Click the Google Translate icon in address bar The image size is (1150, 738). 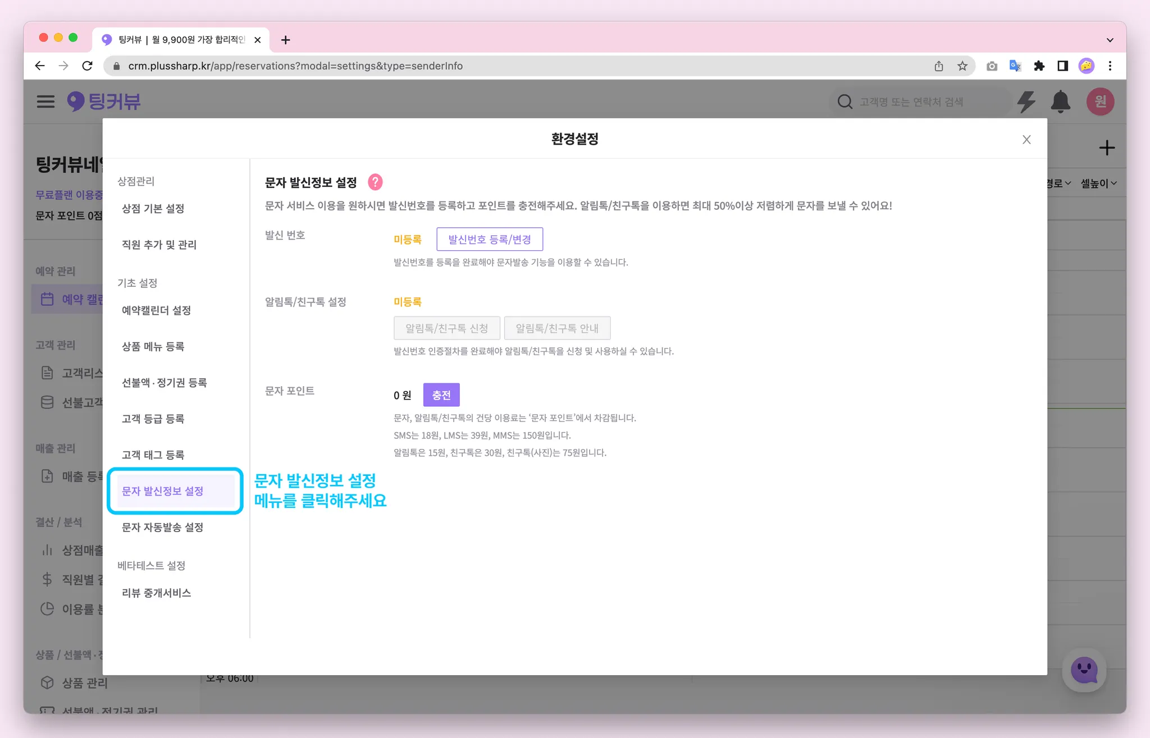coord(1015,66)
